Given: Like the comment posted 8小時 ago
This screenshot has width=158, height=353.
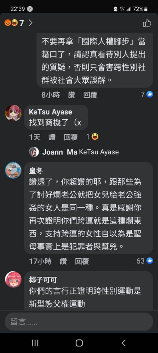Looking at the screenshot, I should click(x=71, y=95).
